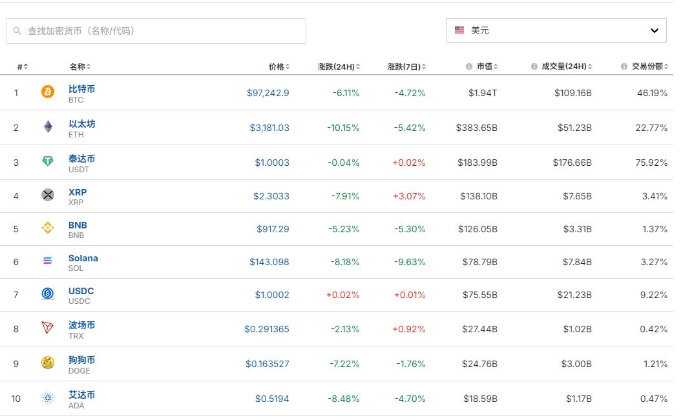Click the Cardano ADA icon
The image size is (683, 420).
48,398
